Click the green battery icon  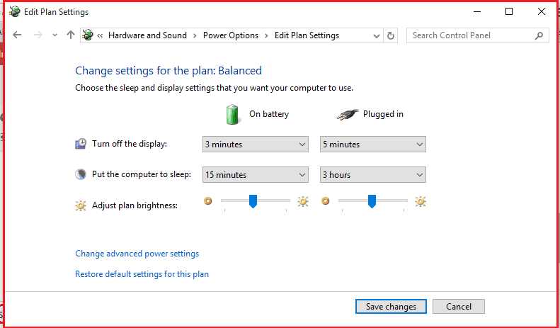tap(232, 114)
